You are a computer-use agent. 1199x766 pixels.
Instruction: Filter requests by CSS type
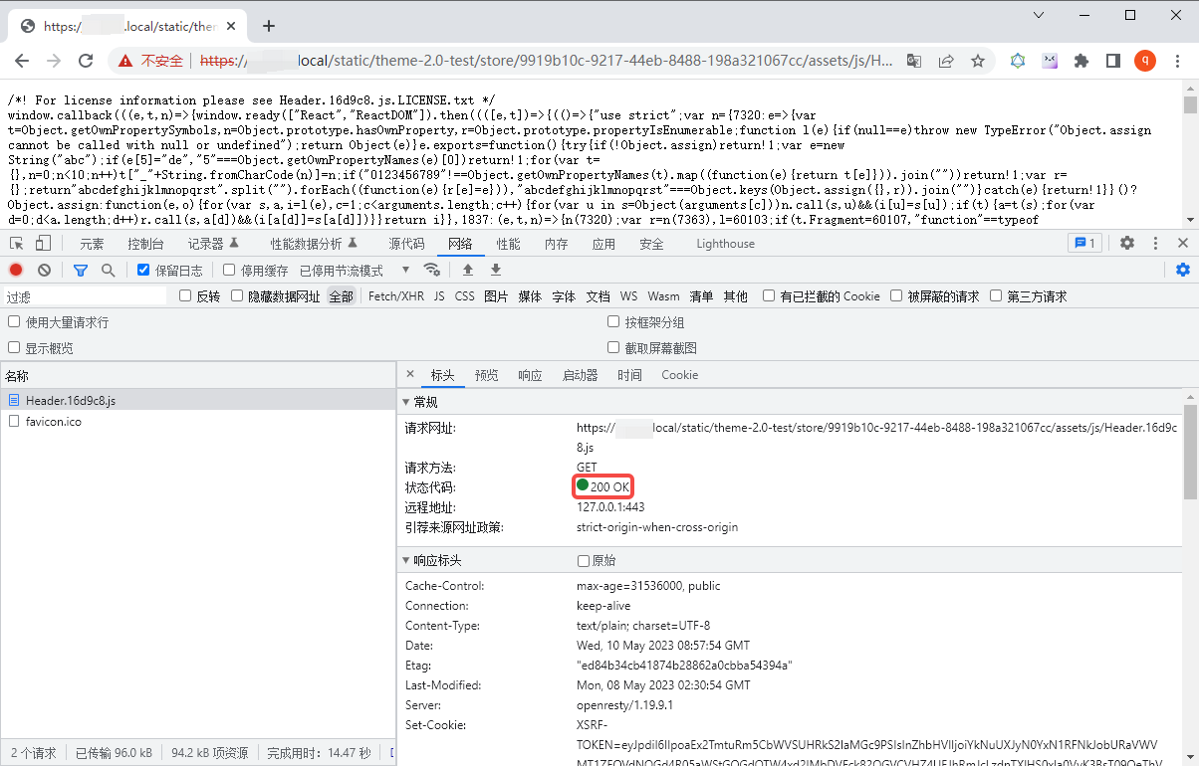[464, 295]
